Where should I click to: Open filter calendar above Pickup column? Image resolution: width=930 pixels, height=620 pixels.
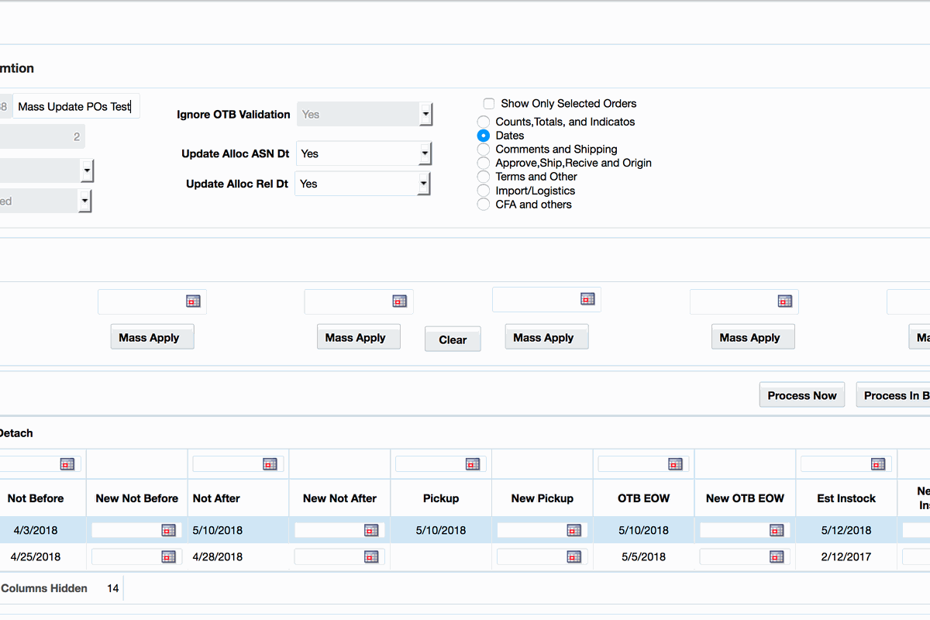[x=473, y=463]
